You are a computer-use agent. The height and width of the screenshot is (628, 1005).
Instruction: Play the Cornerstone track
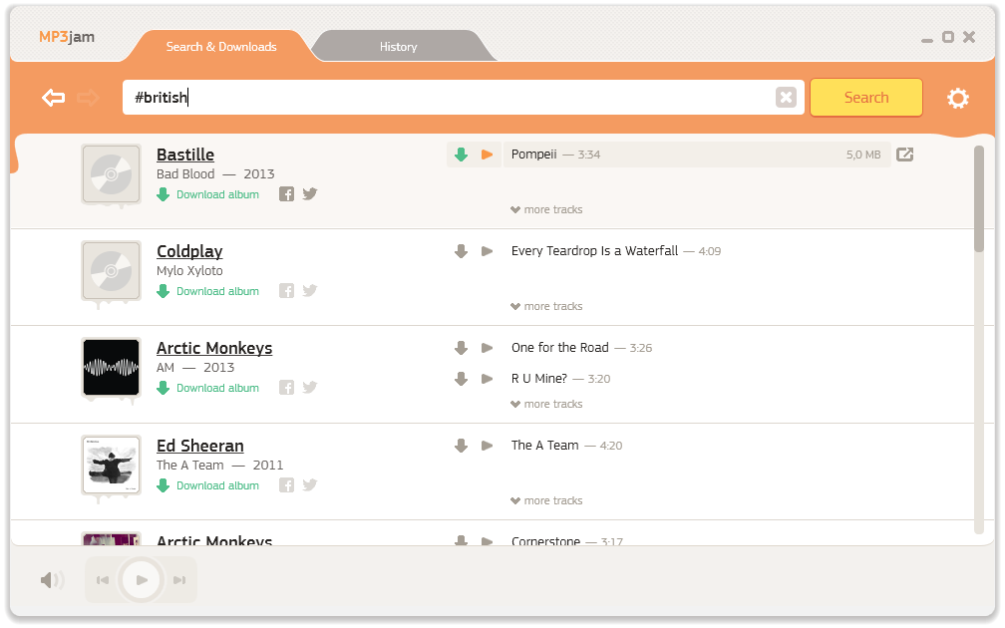(x=488, y=541)
